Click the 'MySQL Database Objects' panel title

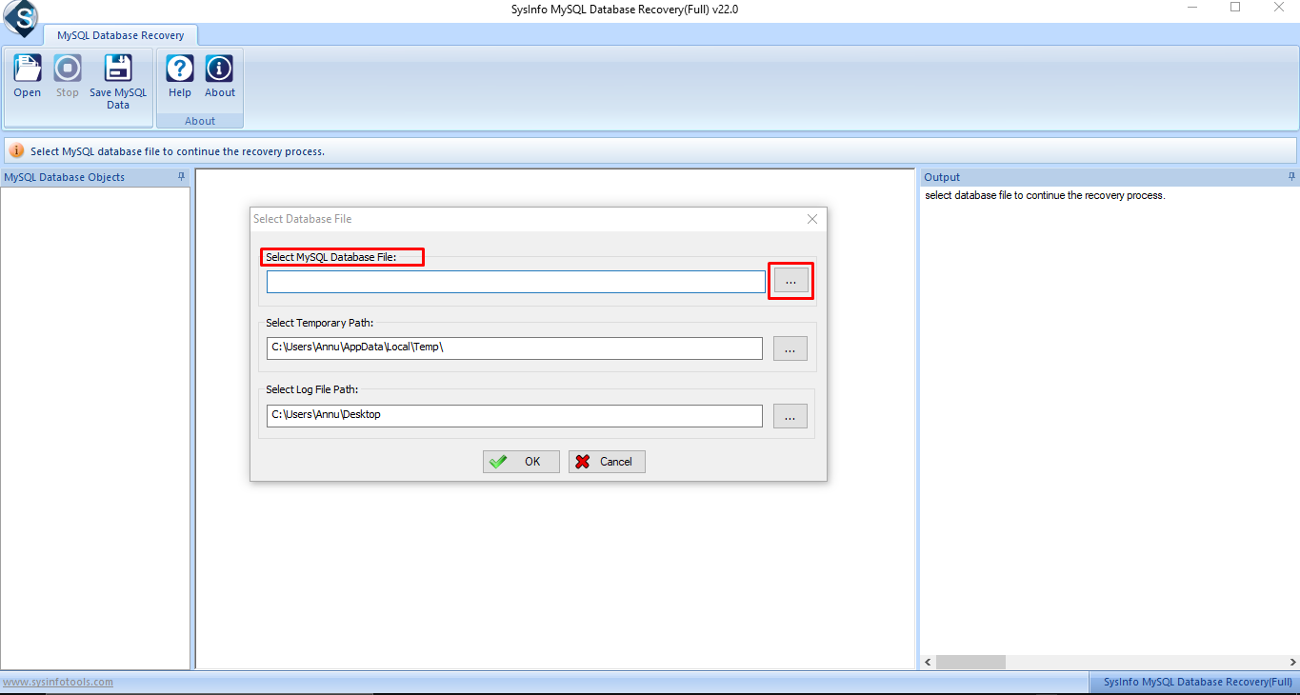(65, 177)
